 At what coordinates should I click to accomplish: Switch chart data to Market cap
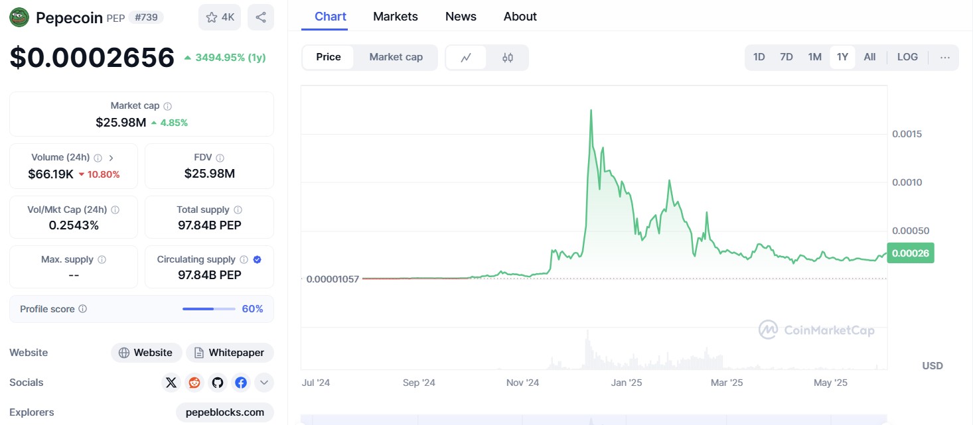click(x=396, y=57)
